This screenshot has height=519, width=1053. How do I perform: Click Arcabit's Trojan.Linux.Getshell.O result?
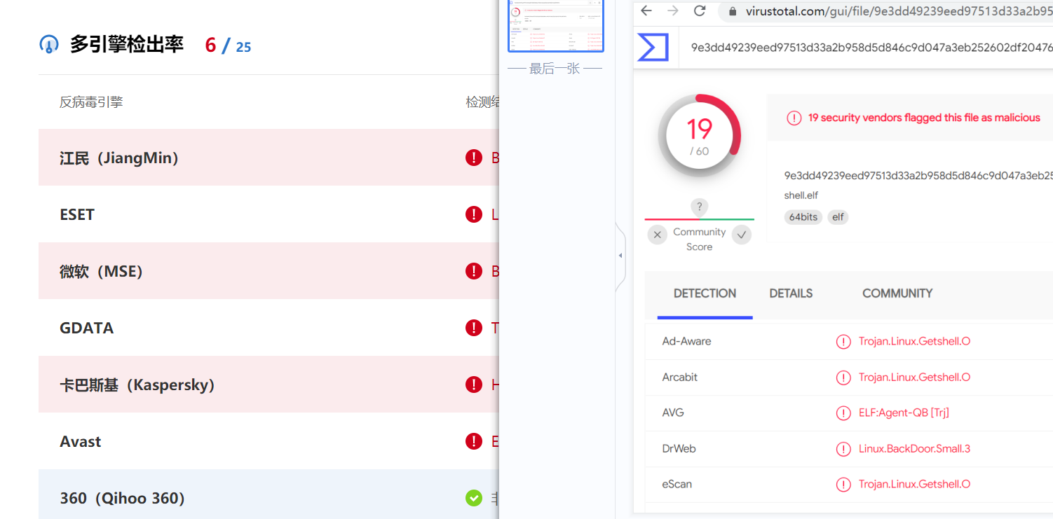[914, 377]
